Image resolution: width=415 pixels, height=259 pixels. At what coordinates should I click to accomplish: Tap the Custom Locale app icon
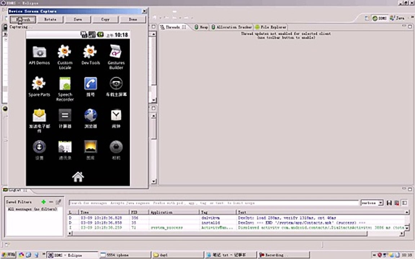tap(64, 52)
